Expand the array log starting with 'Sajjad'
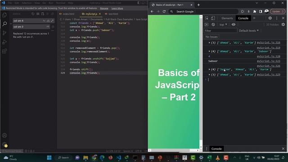Screen dimensions: 288x162 209,69
